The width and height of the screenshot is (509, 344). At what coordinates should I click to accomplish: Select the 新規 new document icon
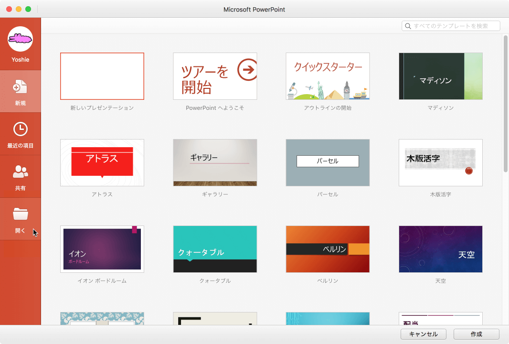click(x=20, y=87)
